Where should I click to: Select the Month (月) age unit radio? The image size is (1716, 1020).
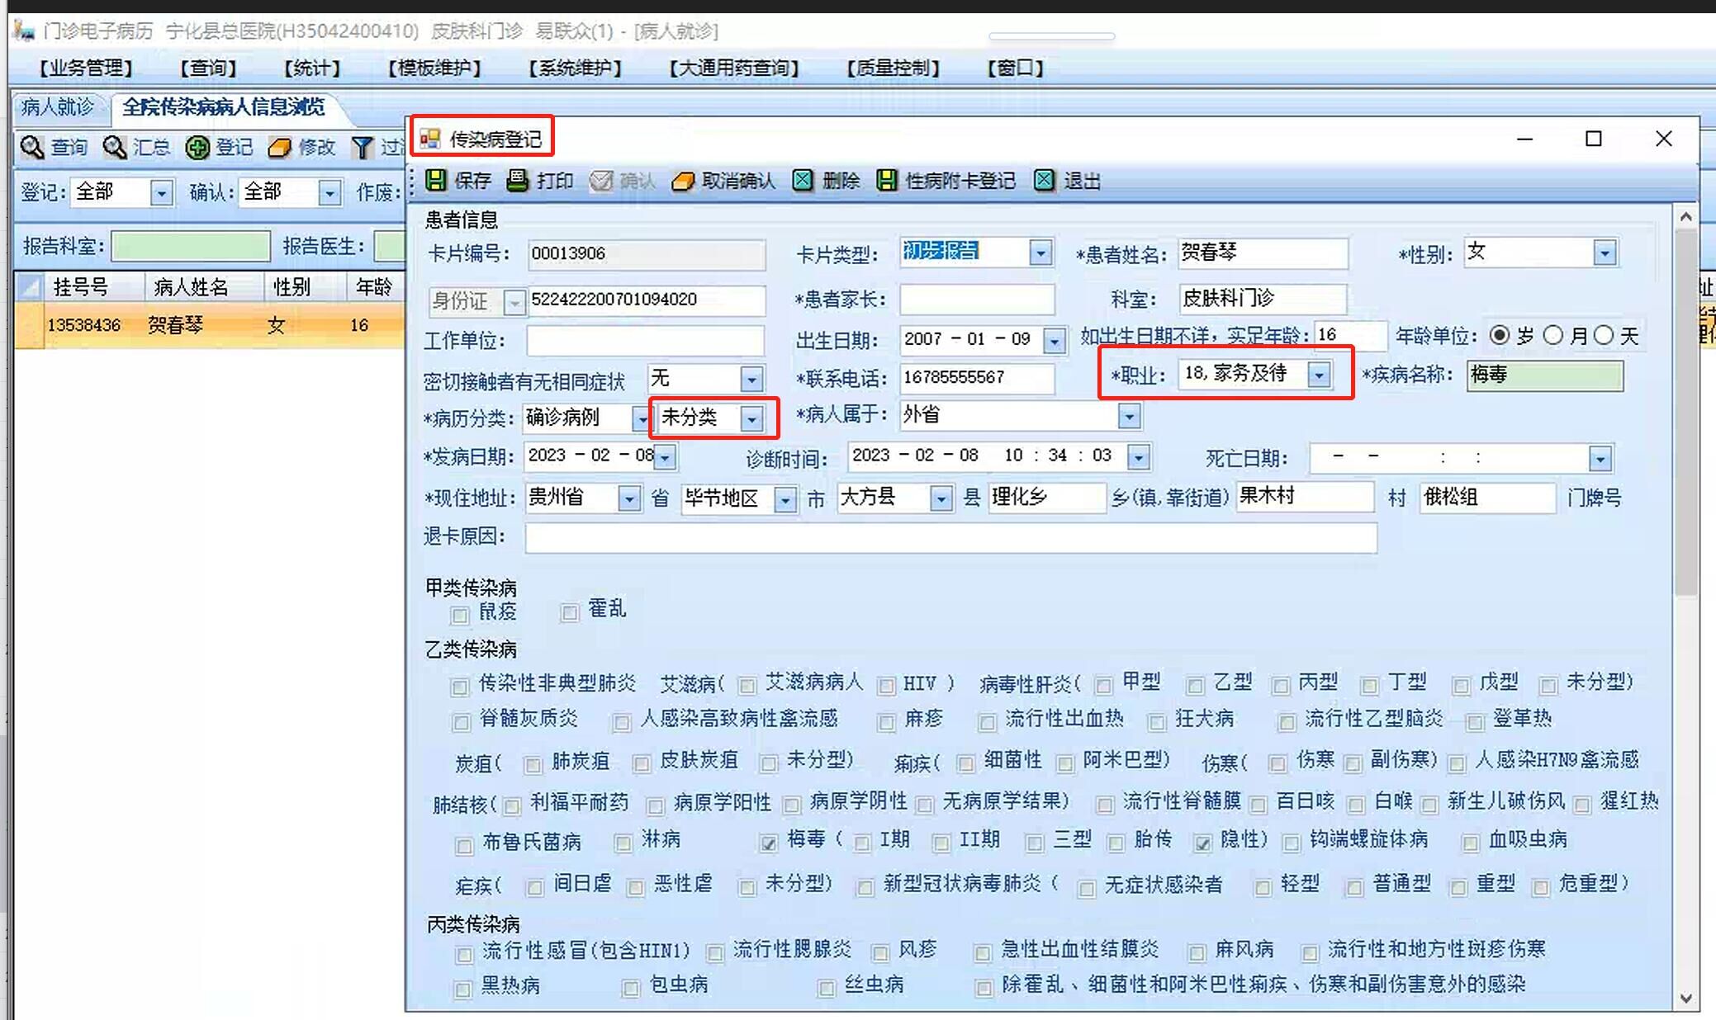[1553, 335]
